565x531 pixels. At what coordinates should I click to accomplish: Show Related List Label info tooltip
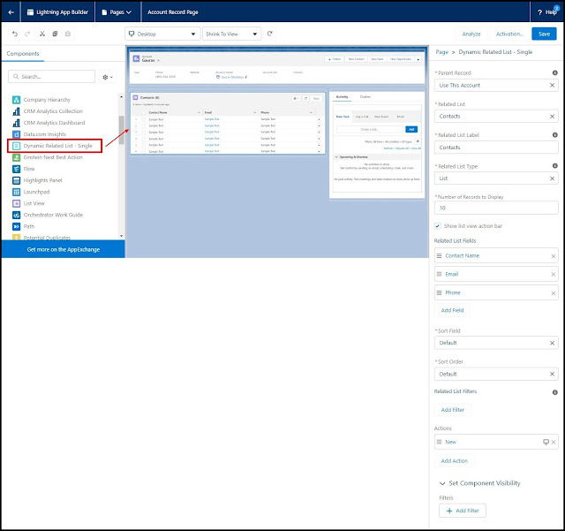click(x=555, y=135)
